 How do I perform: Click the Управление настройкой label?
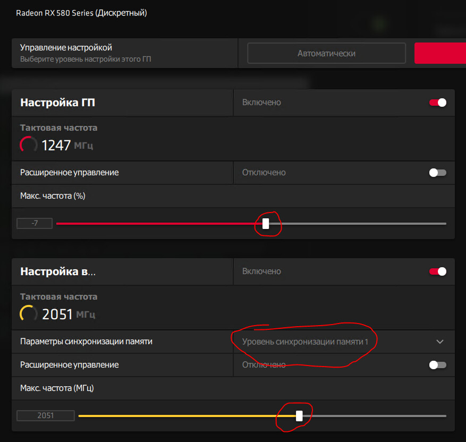66,47
